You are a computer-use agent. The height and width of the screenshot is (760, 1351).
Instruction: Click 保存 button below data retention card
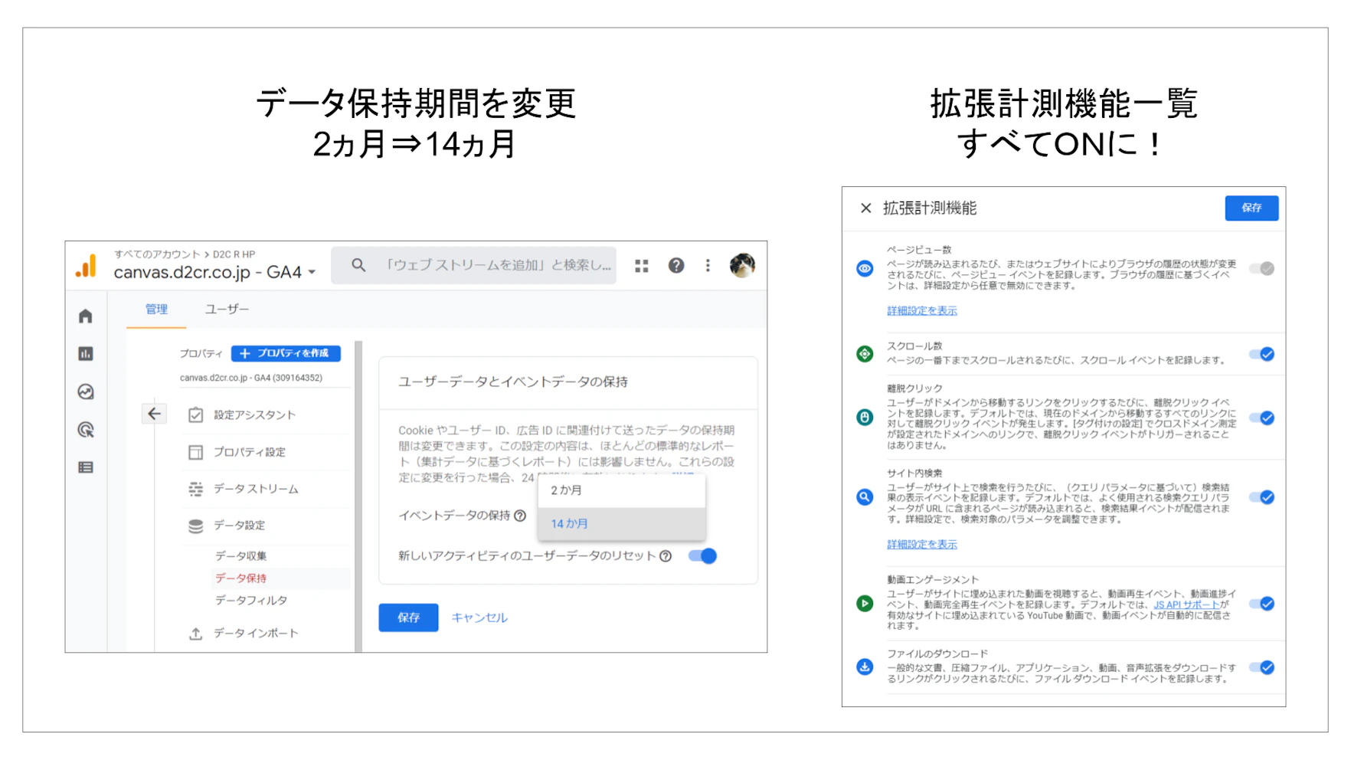[x=408, y=617]
